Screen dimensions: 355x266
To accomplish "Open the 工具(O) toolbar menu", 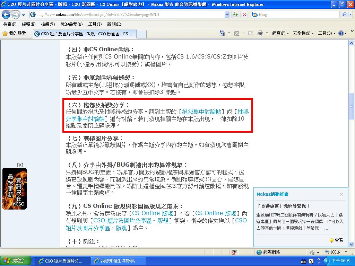I will 327,34.
